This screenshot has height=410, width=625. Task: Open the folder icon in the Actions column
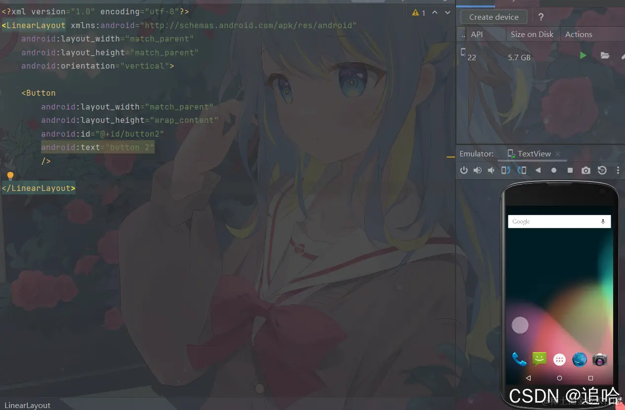click(605, 56)
